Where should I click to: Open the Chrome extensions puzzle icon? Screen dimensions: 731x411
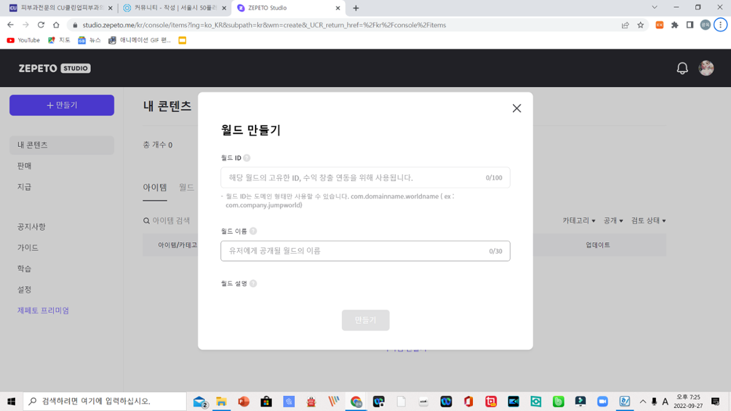pyautogui.click(x=674, y=26)
